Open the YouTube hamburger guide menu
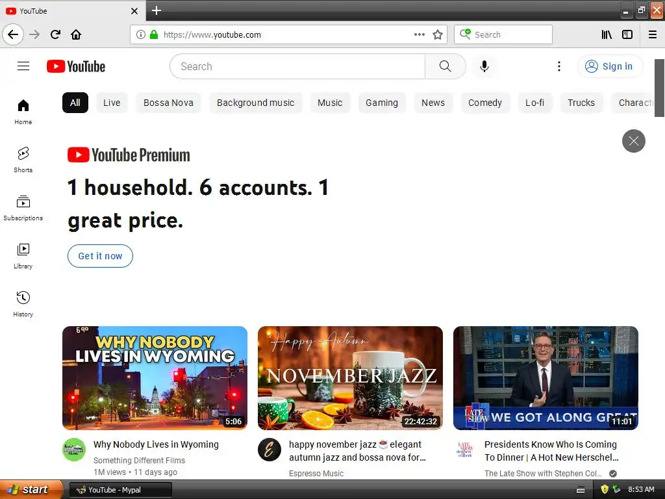 pos(23,66)
